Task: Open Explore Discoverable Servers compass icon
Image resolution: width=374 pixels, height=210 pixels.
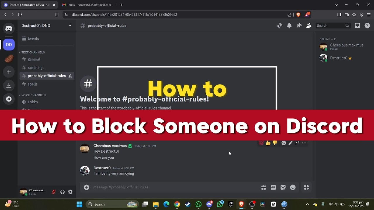Action: [x=9, y=99]
